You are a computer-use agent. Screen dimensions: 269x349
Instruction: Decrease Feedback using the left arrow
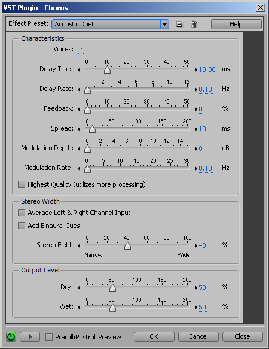click(79, 109)
